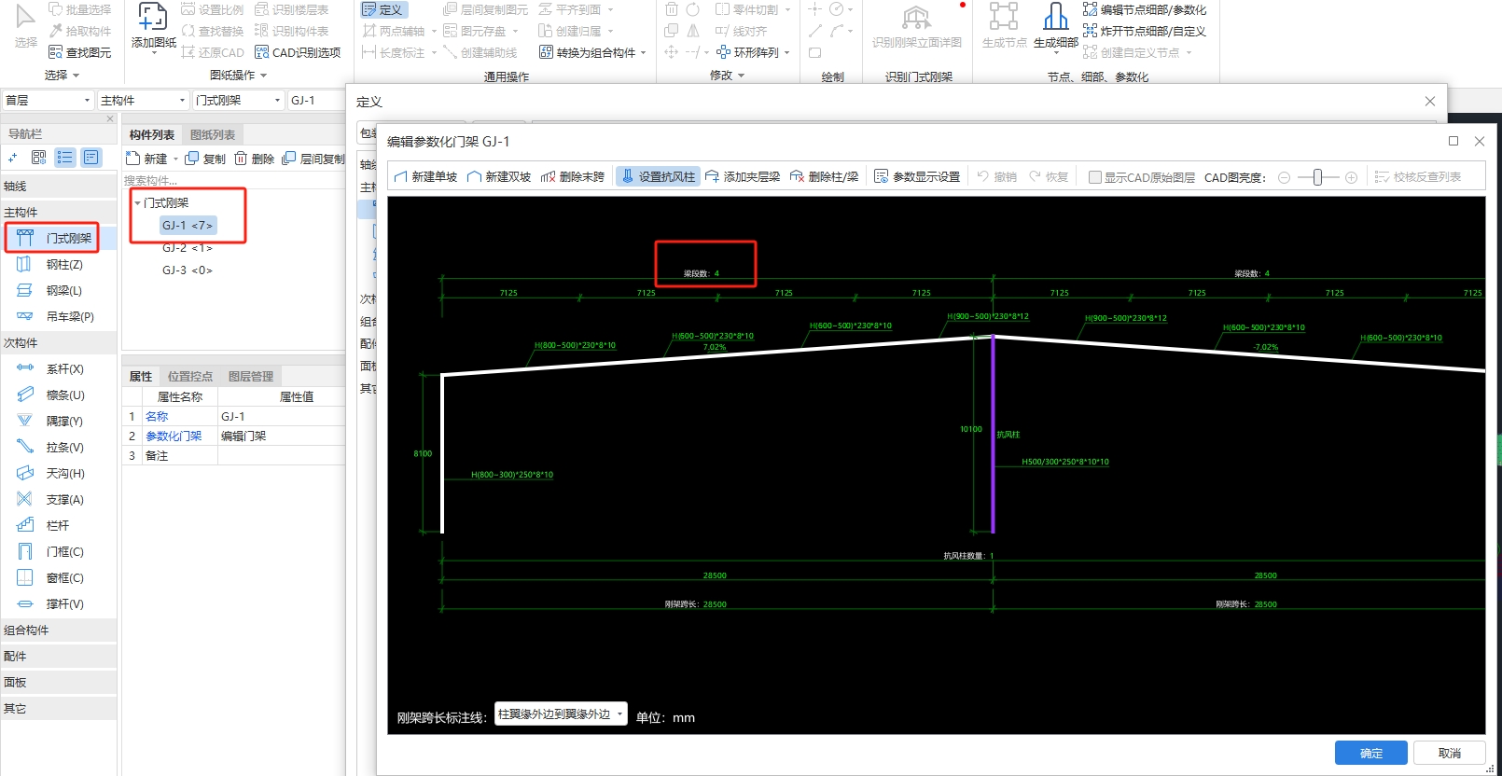Collapse the 门式刚架 tree node
This screenshot has width=1502, height=776.
[137, 202]
